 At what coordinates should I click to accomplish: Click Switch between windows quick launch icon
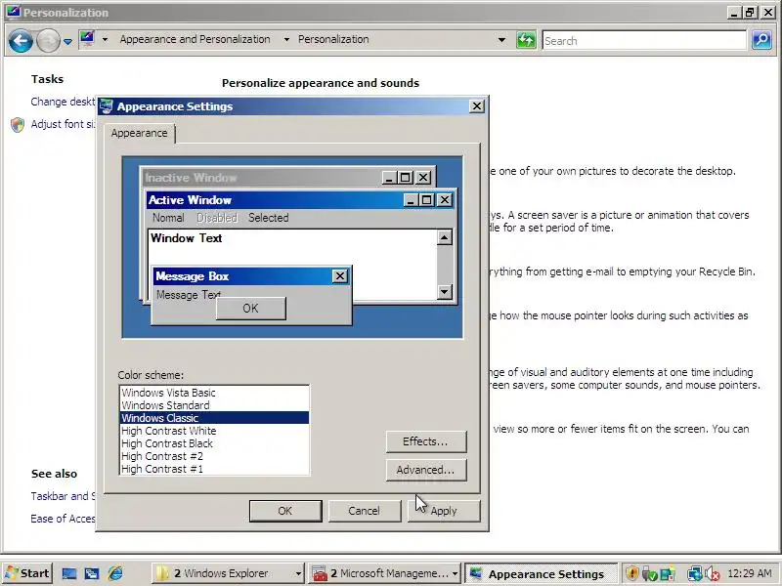click(x=92, y=573)
